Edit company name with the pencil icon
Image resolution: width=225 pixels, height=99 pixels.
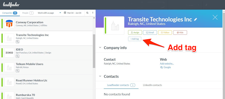tap(195, 19)
